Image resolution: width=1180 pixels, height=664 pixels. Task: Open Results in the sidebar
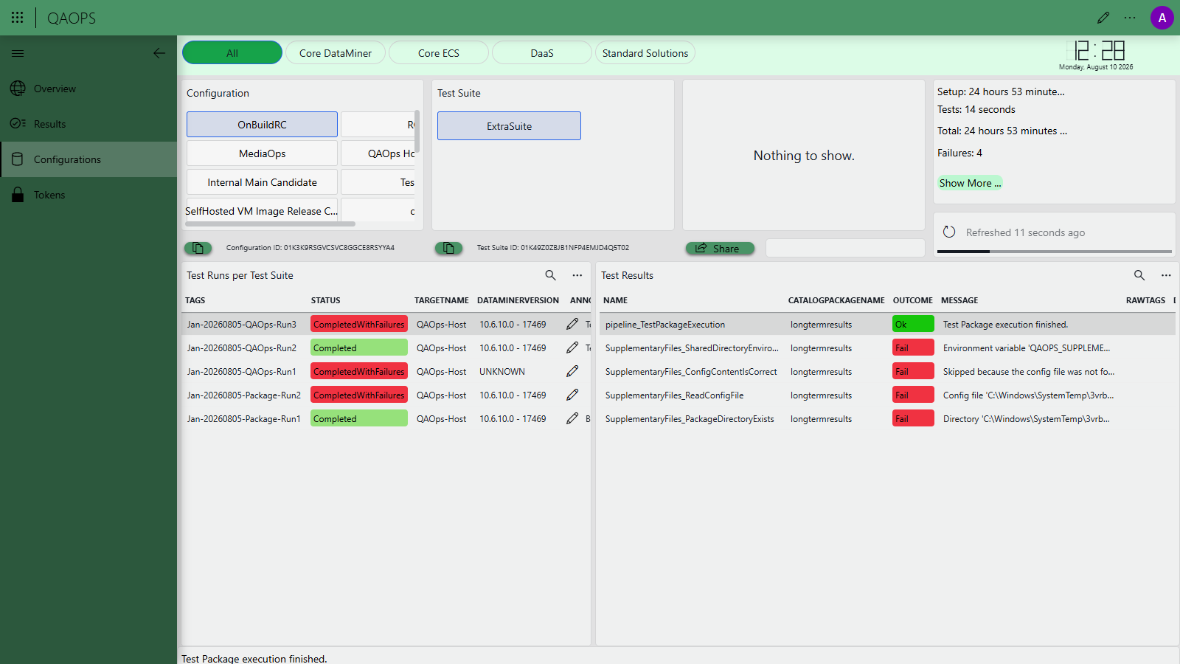[x=88, y=124]
